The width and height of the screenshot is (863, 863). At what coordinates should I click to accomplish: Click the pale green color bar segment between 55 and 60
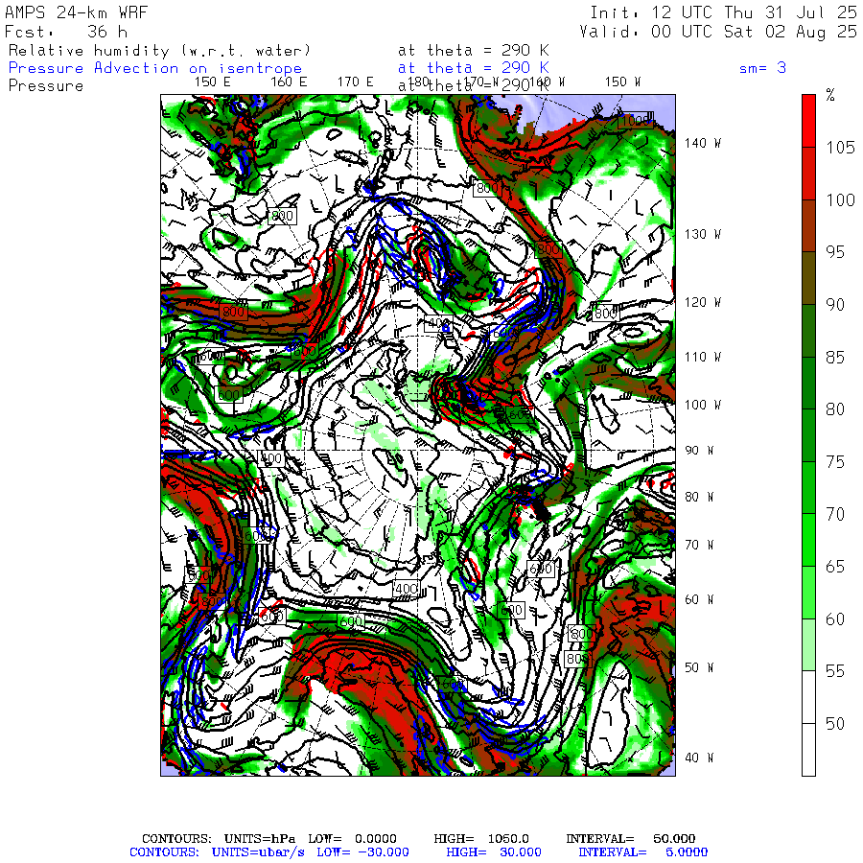(808, 645)
